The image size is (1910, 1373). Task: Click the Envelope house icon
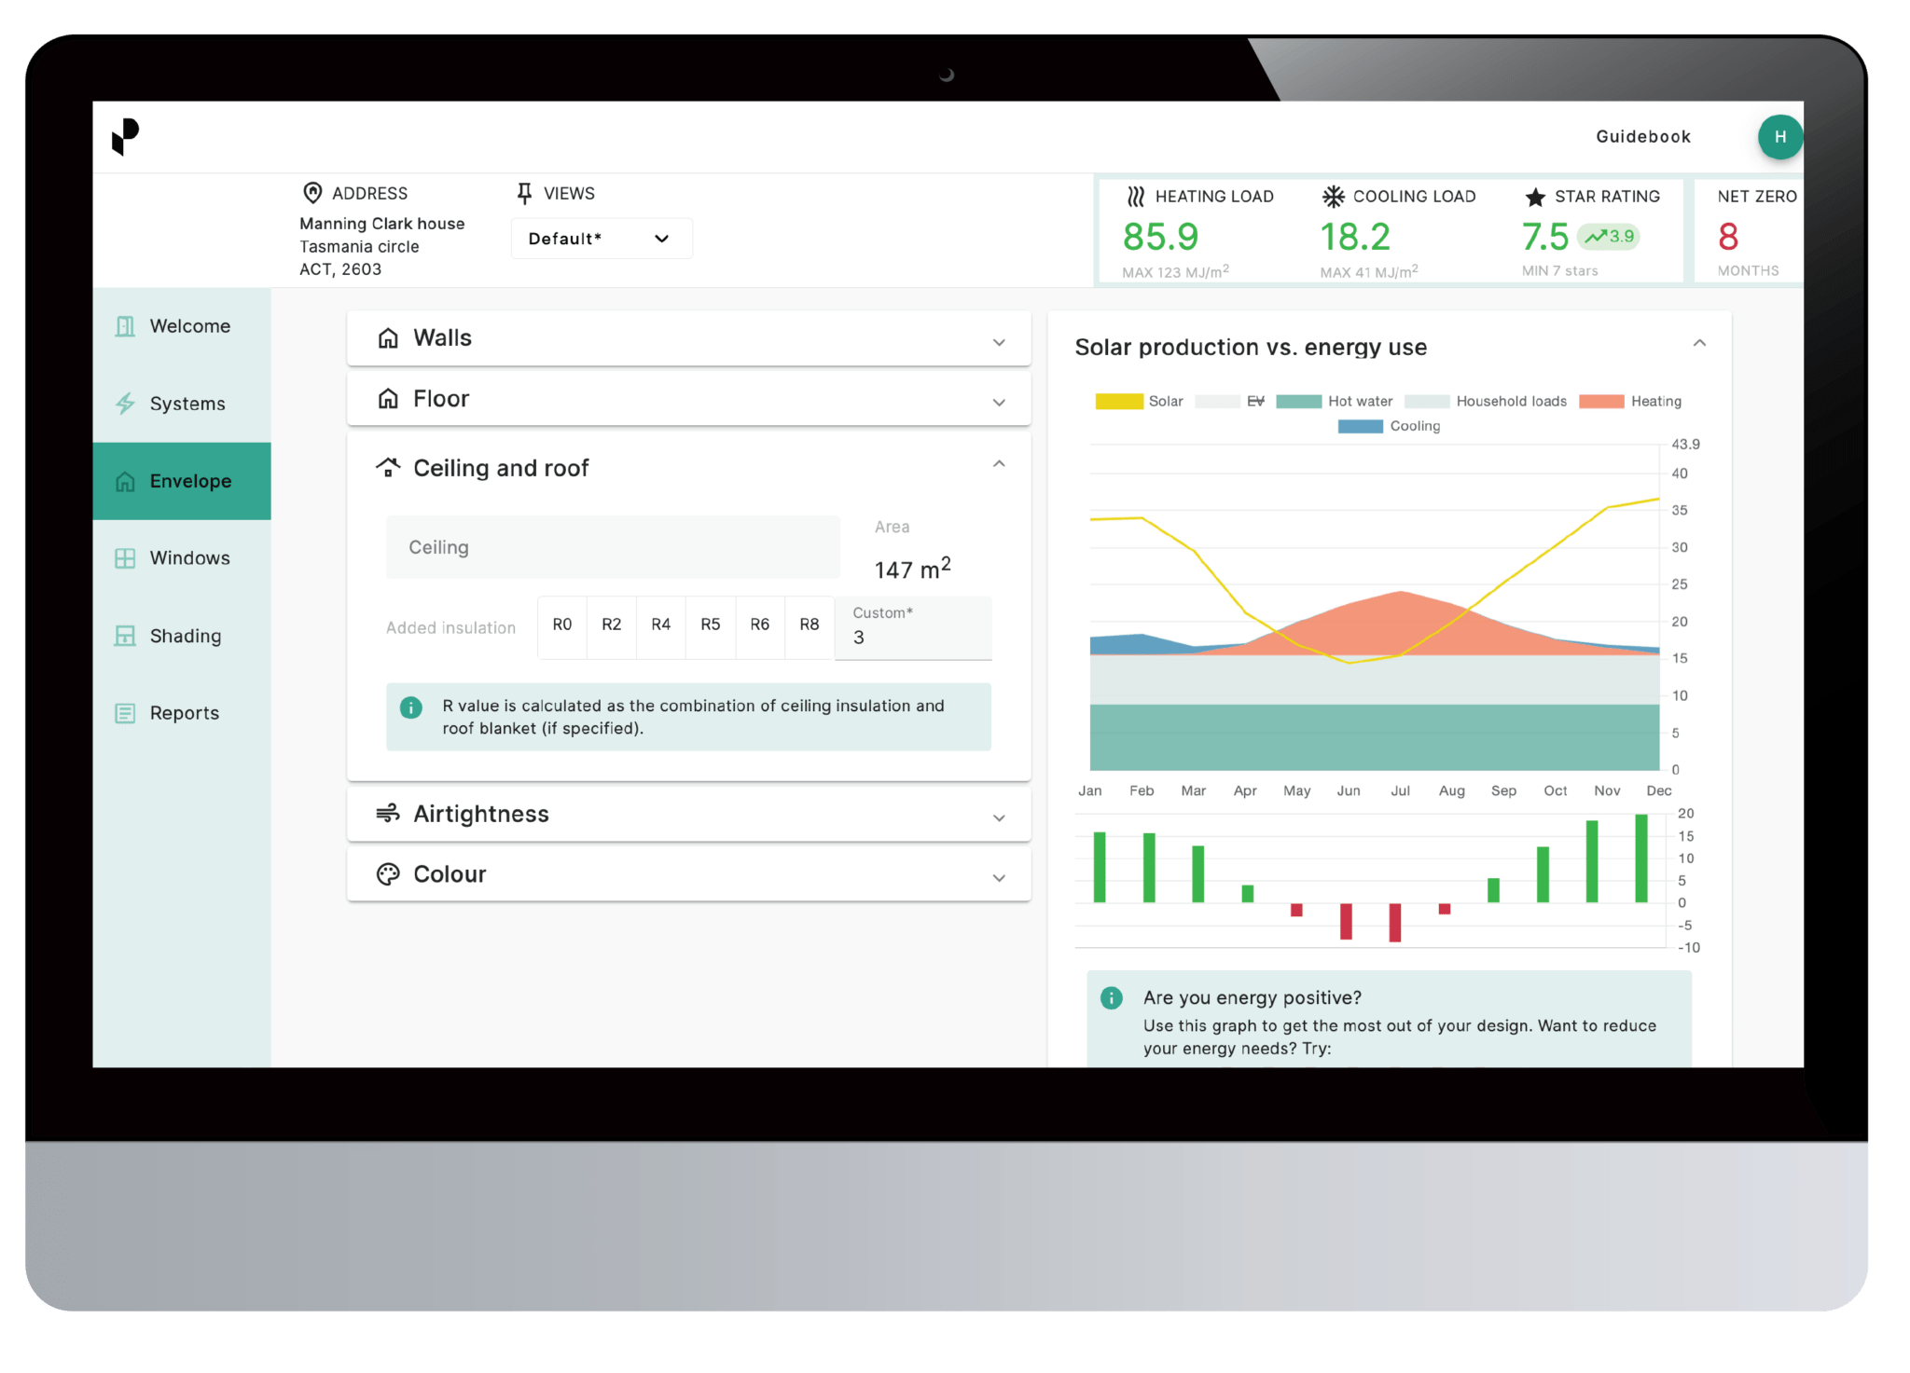click(x=126, y=481)
